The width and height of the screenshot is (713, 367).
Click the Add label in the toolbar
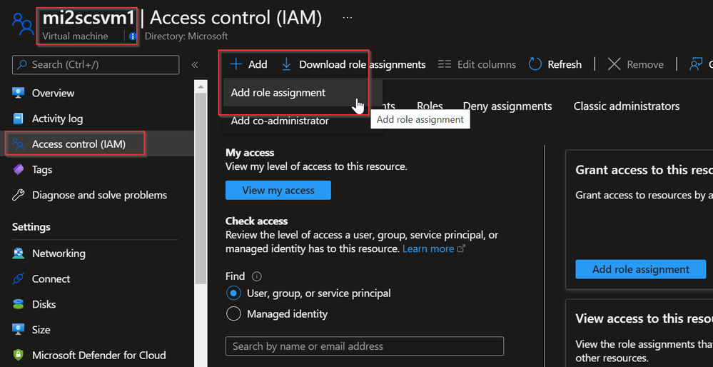pos(258,64)
